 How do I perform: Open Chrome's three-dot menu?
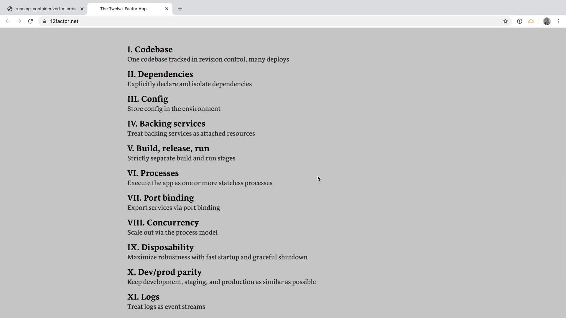(x=558, y=21)
